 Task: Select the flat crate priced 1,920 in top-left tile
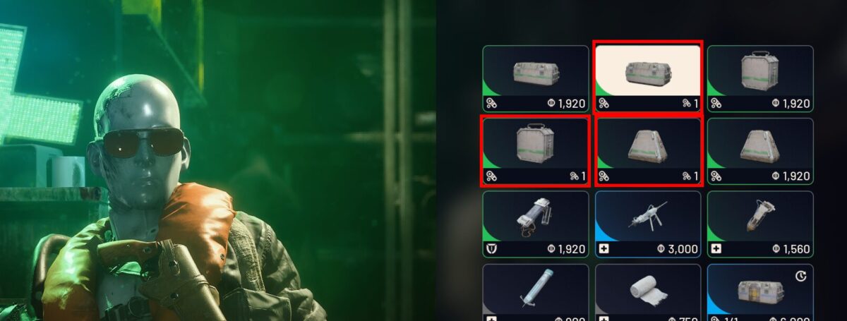536,78
